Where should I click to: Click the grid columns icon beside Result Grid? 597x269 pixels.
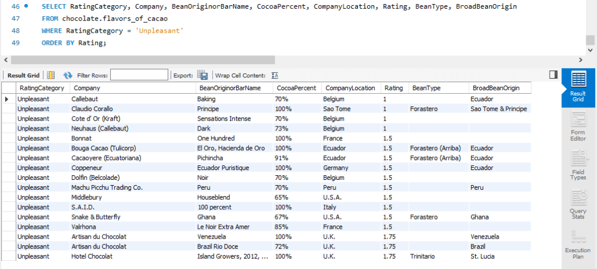(51, 75)
